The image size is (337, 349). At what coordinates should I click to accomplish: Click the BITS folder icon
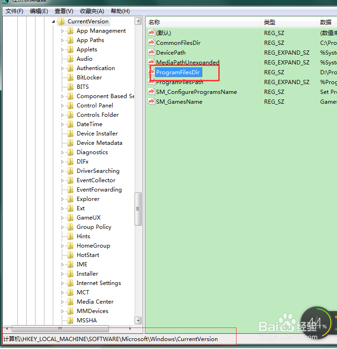pyautogui.click(x=71, y=87)
